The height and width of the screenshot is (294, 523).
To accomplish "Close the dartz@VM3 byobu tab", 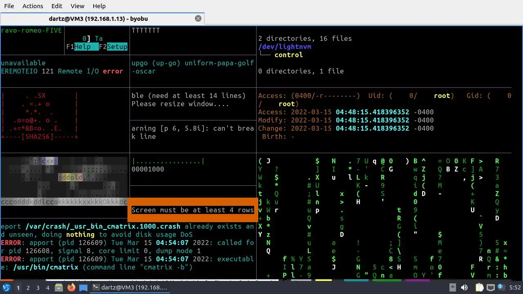I will click(198, 18).
